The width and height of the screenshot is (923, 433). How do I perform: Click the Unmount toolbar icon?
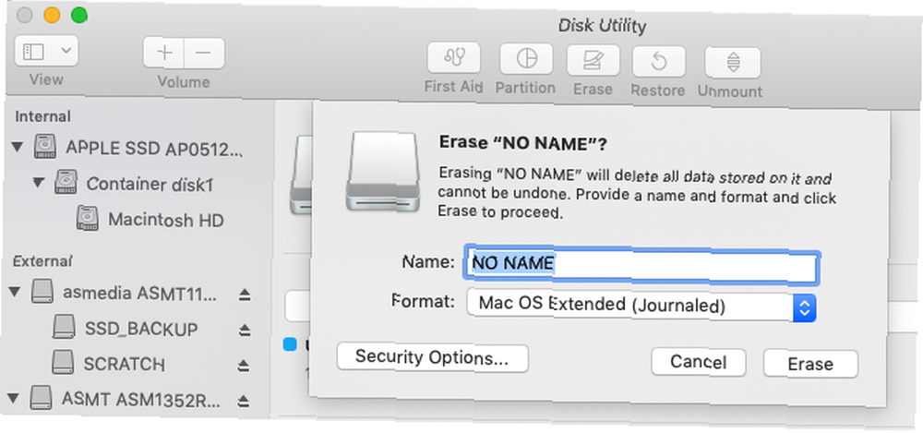pyautogui.click(x=733, y=63)
